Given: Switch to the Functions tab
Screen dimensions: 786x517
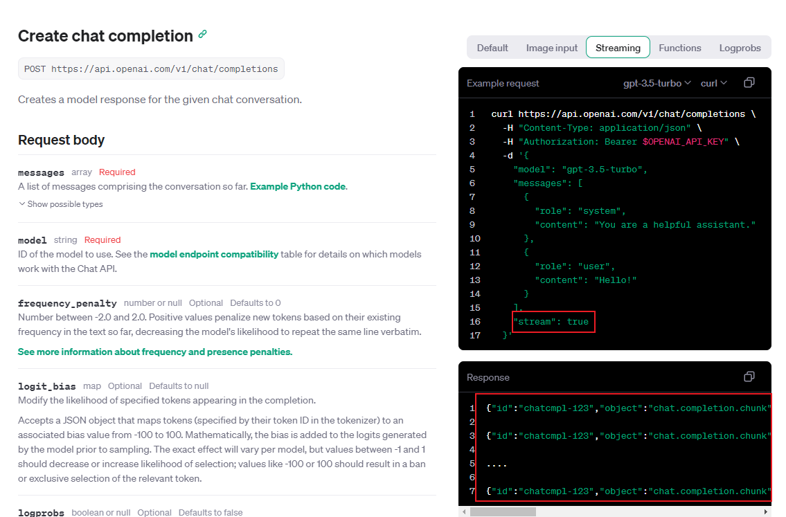Looking at the screenshot, I should click(680, 48).
